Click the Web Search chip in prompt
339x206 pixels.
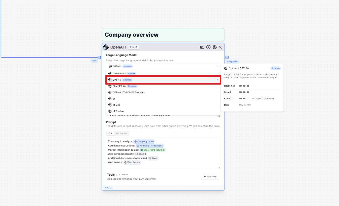coord(132,163)
